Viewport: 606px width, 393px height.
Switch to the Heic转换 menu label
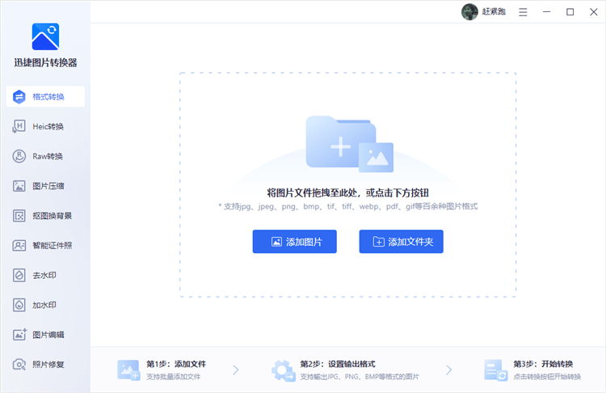48,126
